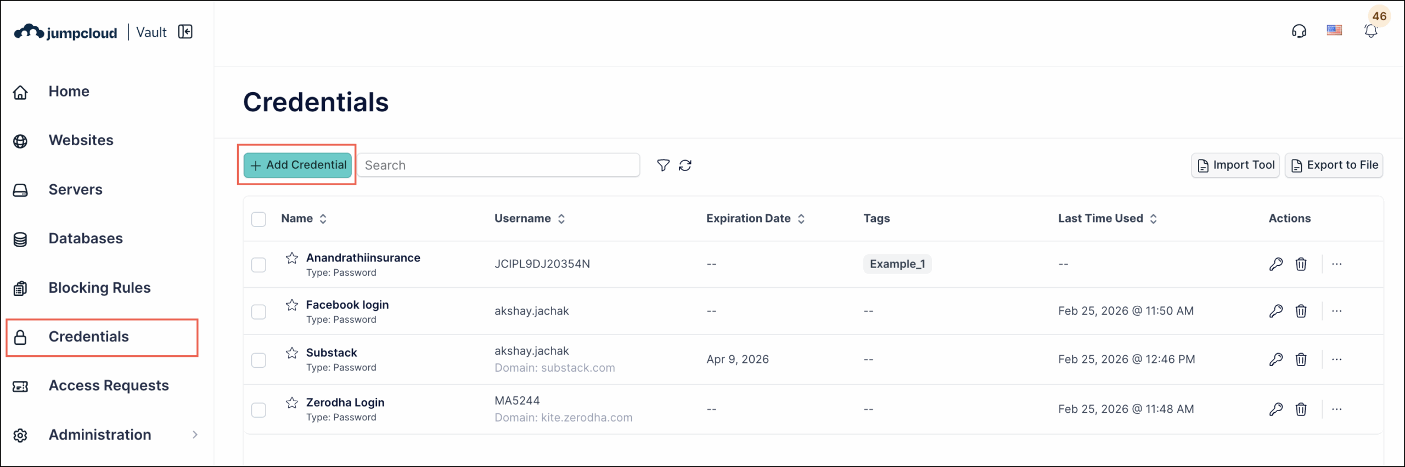
Task: Open Websites in sidebar
Action: [x=81, y=140]
